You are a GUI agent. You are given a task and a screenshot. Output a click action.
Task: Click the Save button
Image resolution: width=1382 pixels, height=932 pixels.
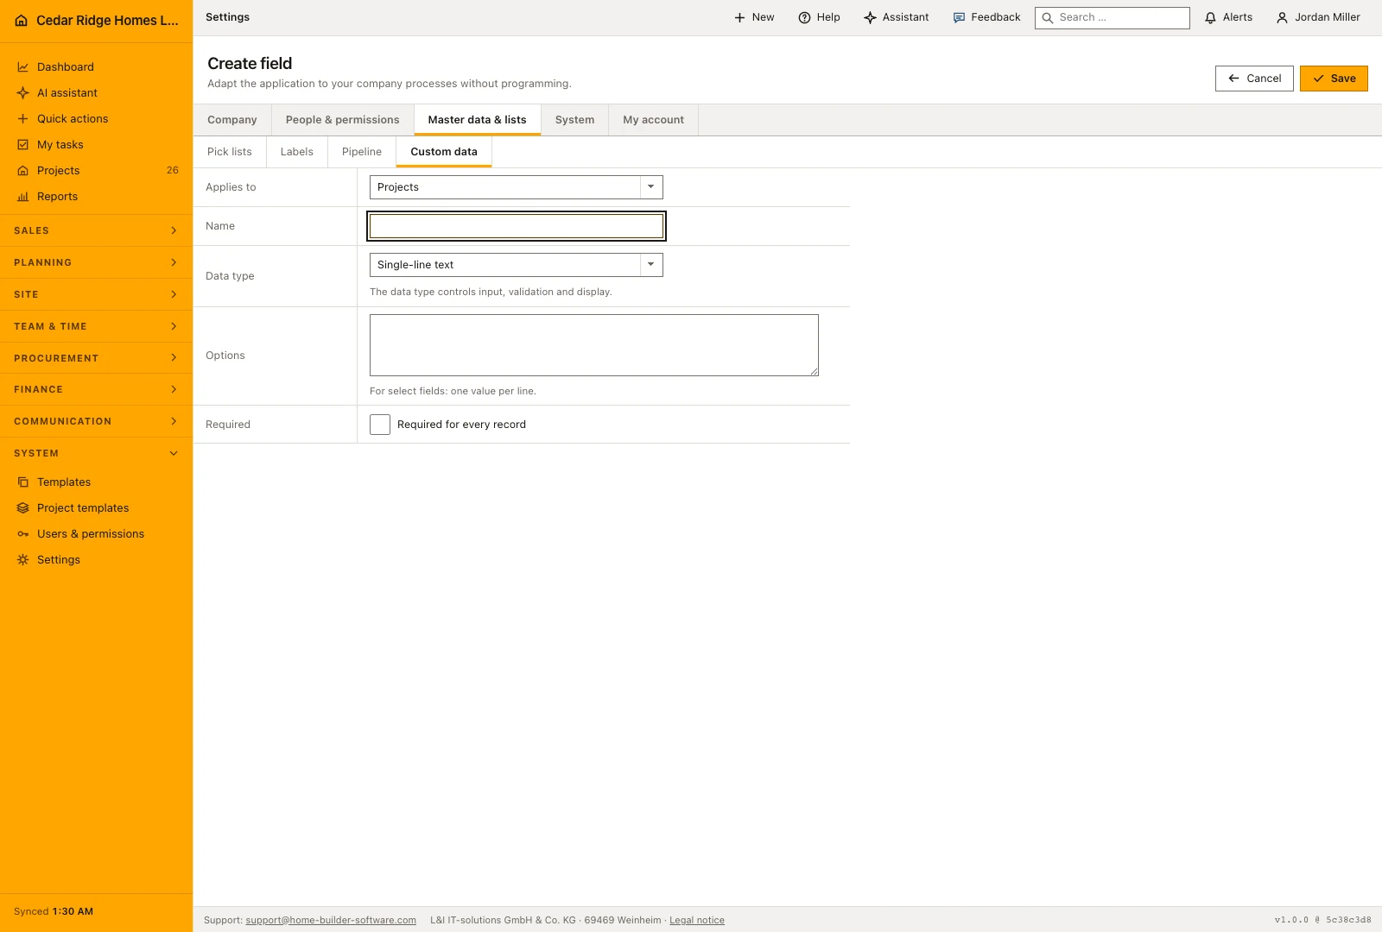(1334, 79)
